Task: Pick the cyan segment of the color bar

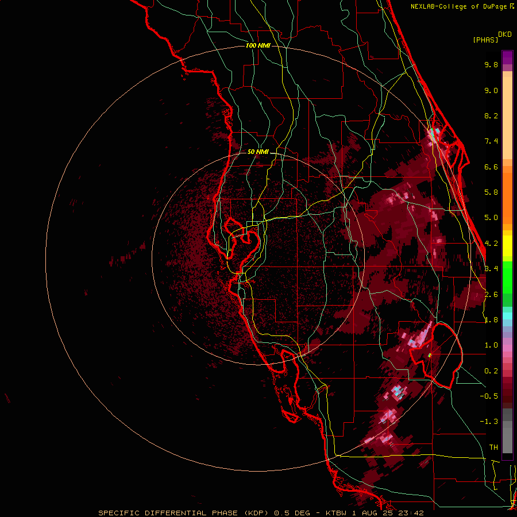Action: click(507, 316)
